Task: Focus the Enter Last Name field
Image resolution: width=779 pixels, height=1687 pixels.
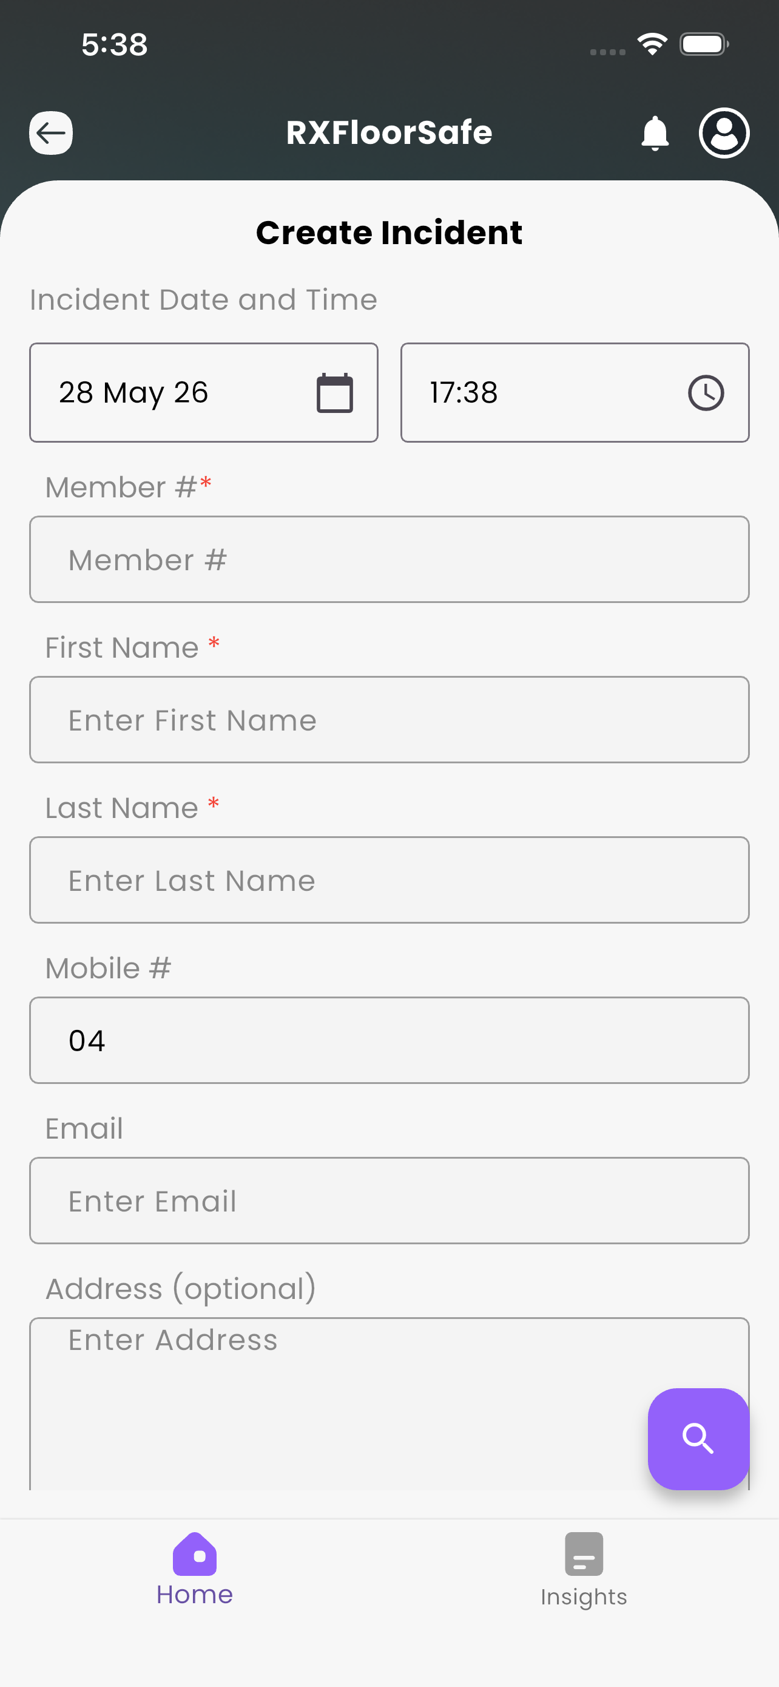Action: pyautogui.click(x=389, y=880)
